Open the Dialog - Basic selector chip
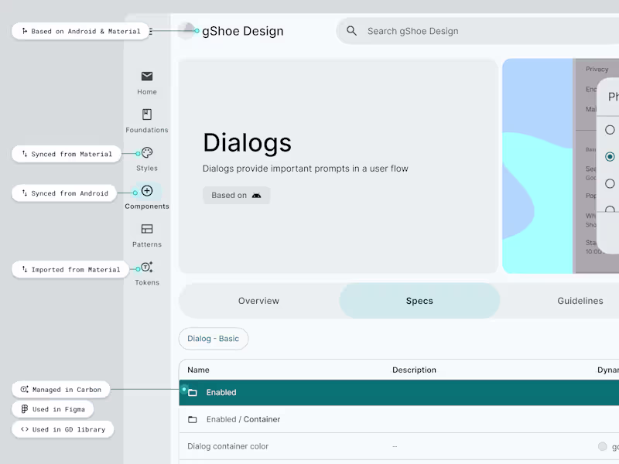Image resolution: width=619 pixels, height=464 pixels. tap(214, 339)
